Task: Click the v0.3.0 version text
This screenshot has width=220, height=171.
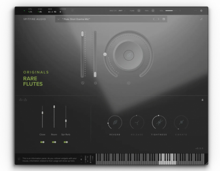Action: 199,148
